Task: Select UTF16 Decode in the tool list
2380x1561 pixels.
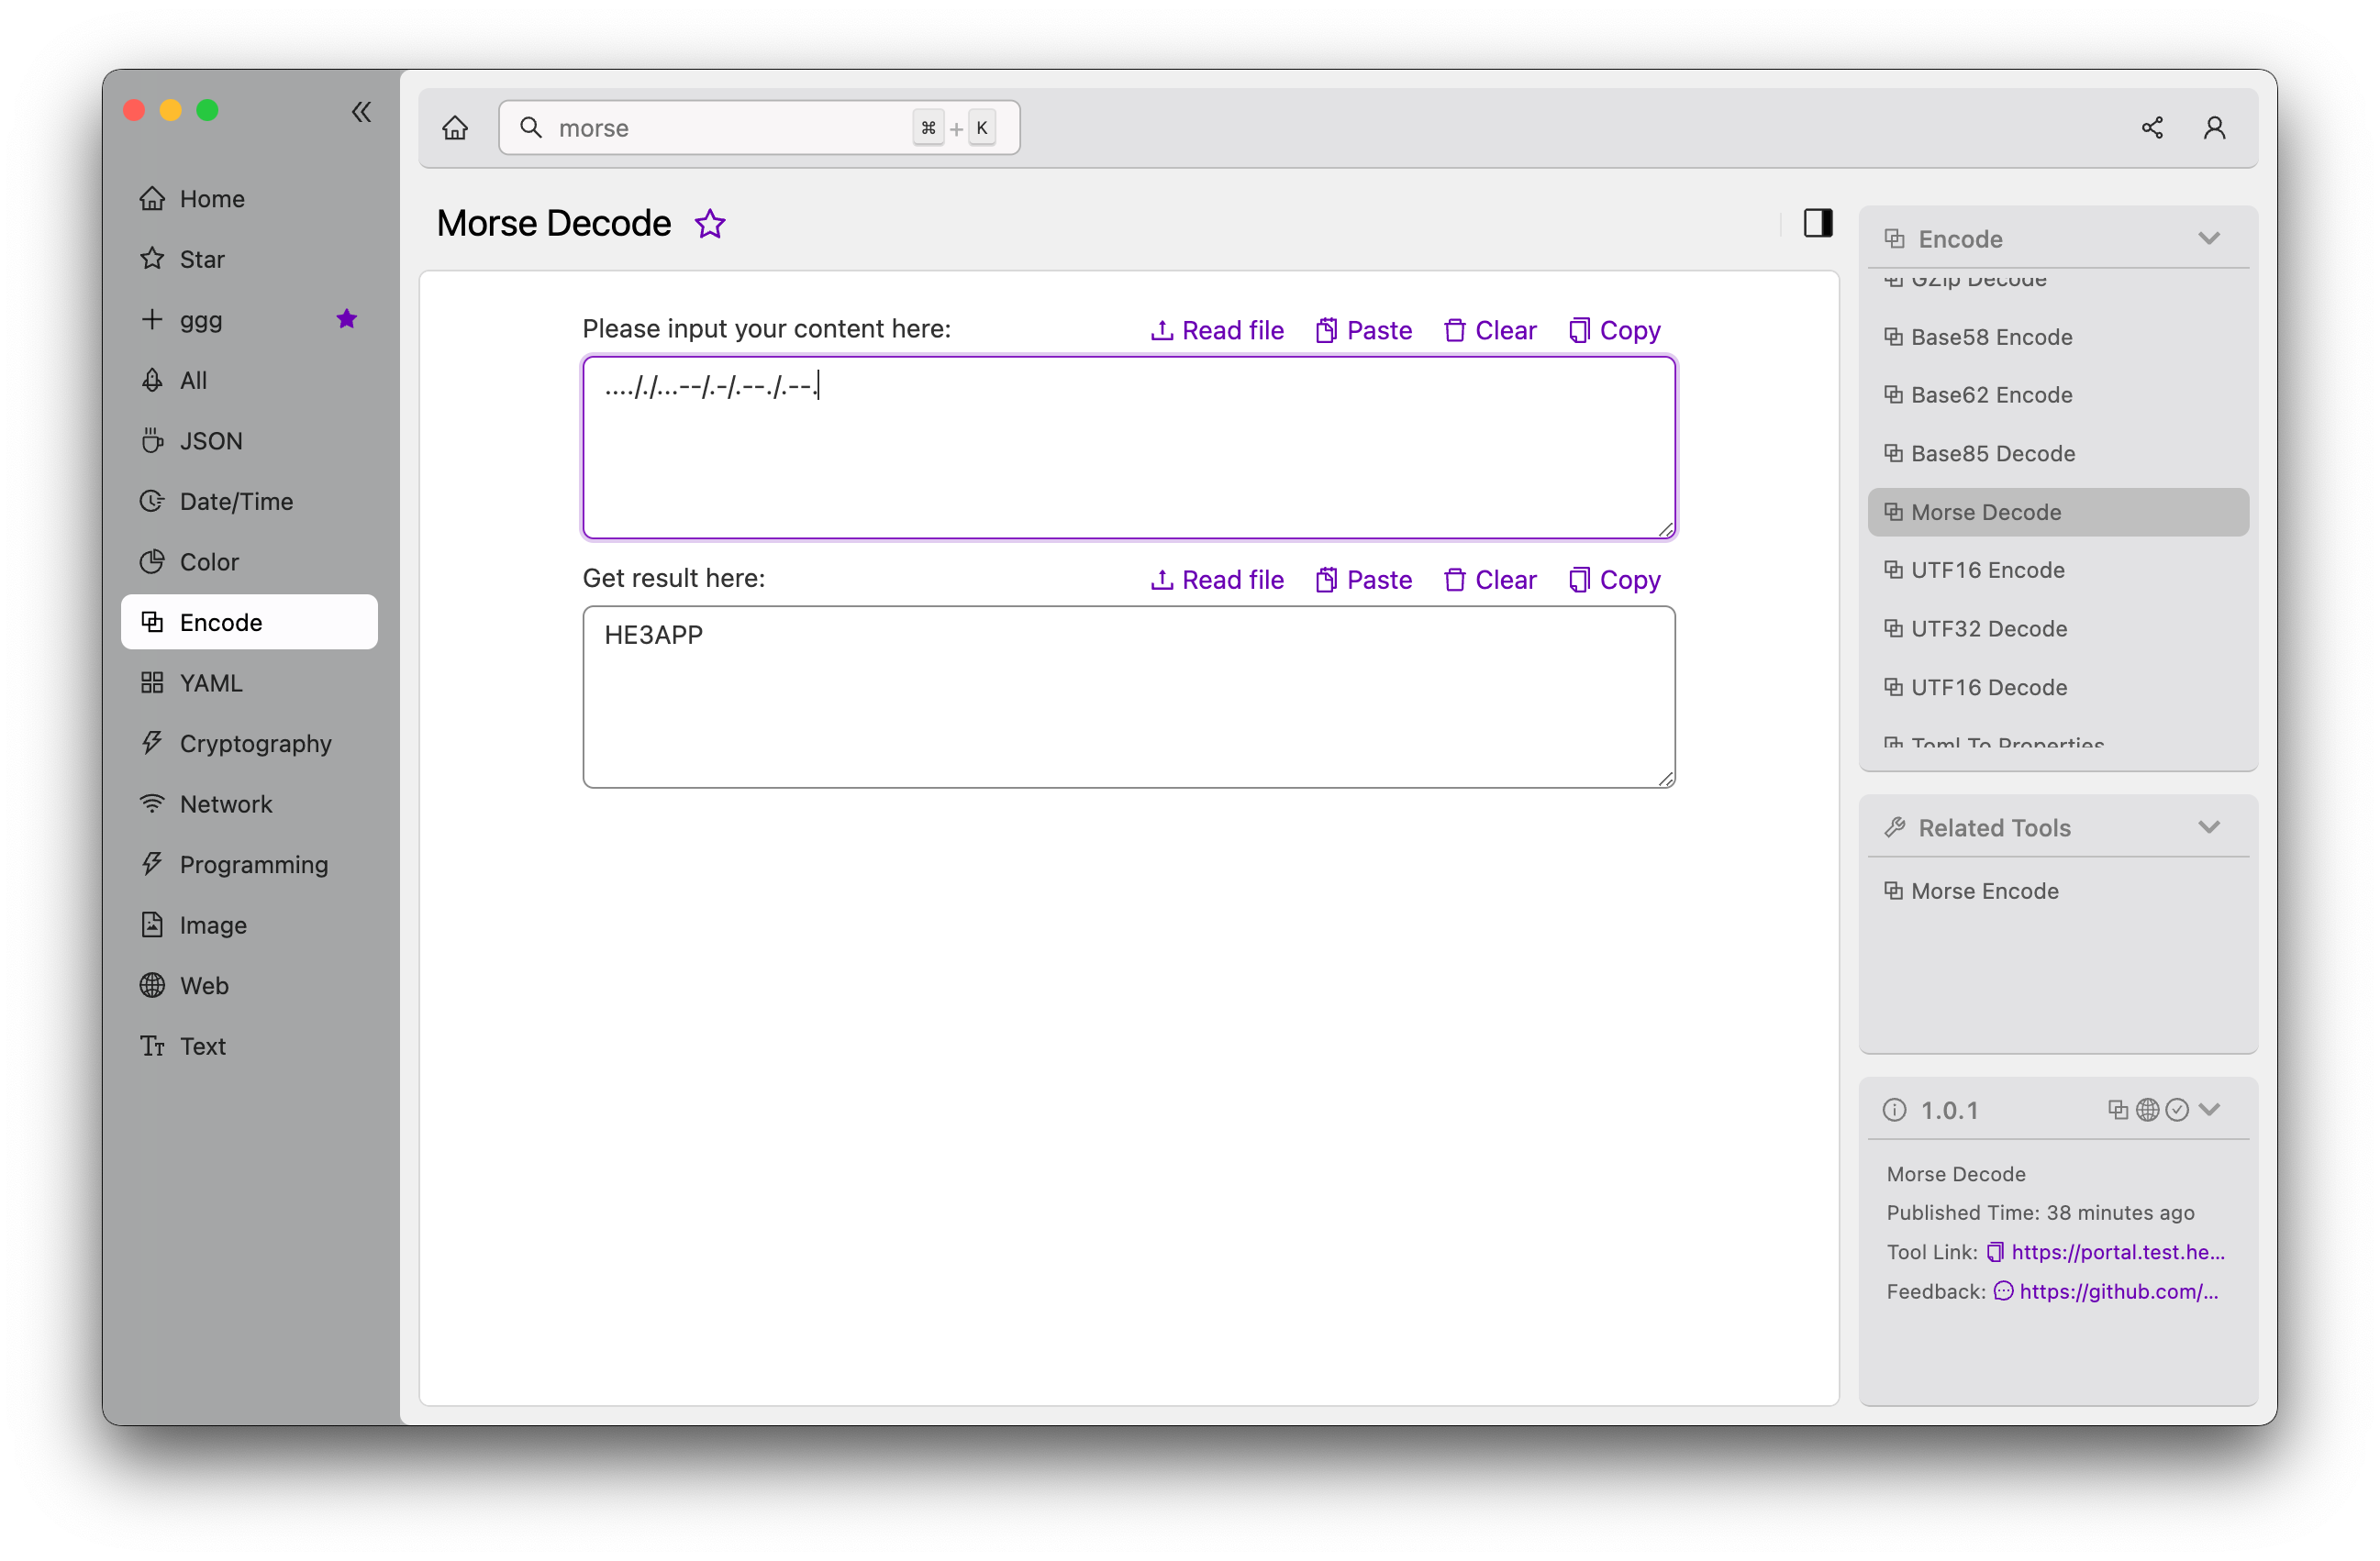Action: coord(2058,688)
